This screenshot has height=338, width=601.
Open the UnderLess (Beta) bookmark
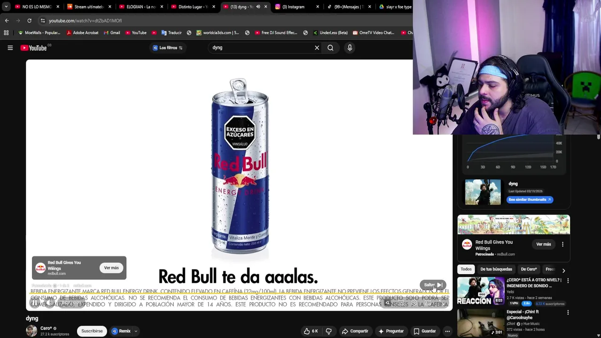(x=330, y=33)
